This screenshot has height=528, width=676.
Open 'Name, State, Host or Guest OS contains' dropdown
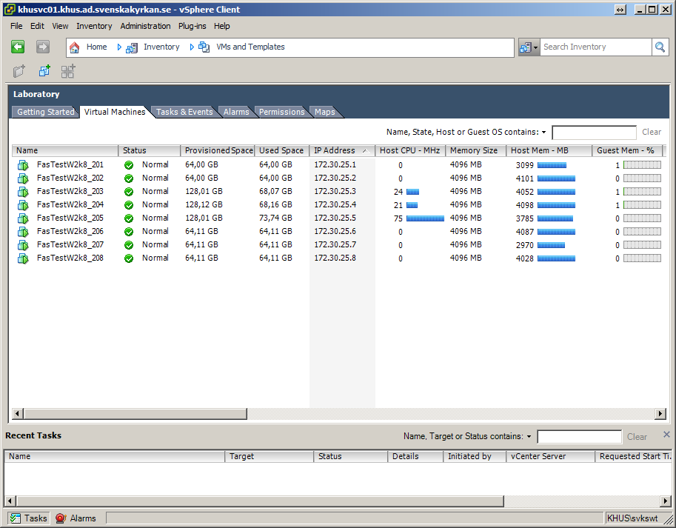[544, 133]
